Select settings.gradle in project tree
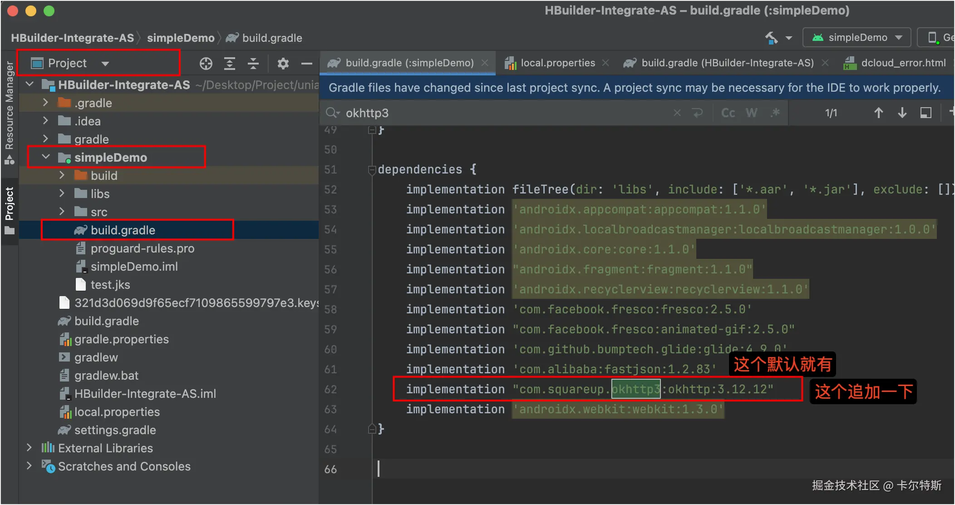The width and height of the screenshot is (955, 505). (115, 430)
